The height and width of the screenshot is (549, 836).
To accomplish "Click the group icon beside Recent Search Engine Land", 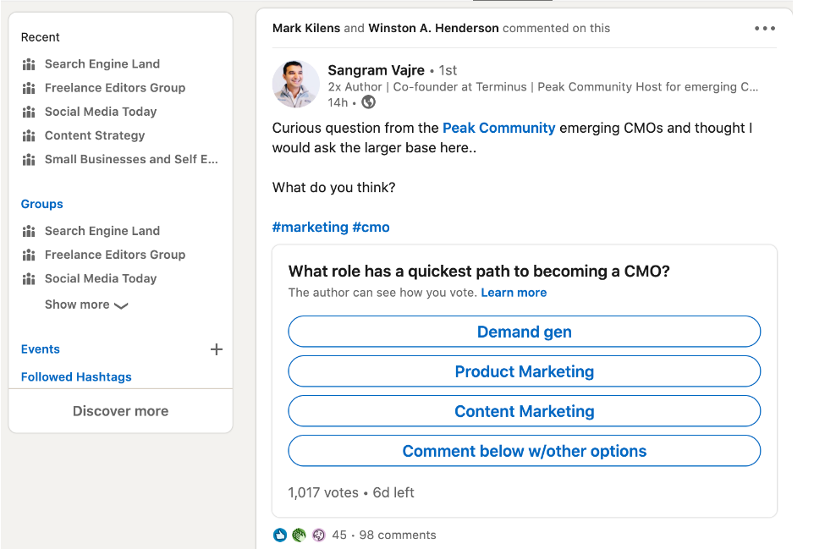I will (29, 64).
